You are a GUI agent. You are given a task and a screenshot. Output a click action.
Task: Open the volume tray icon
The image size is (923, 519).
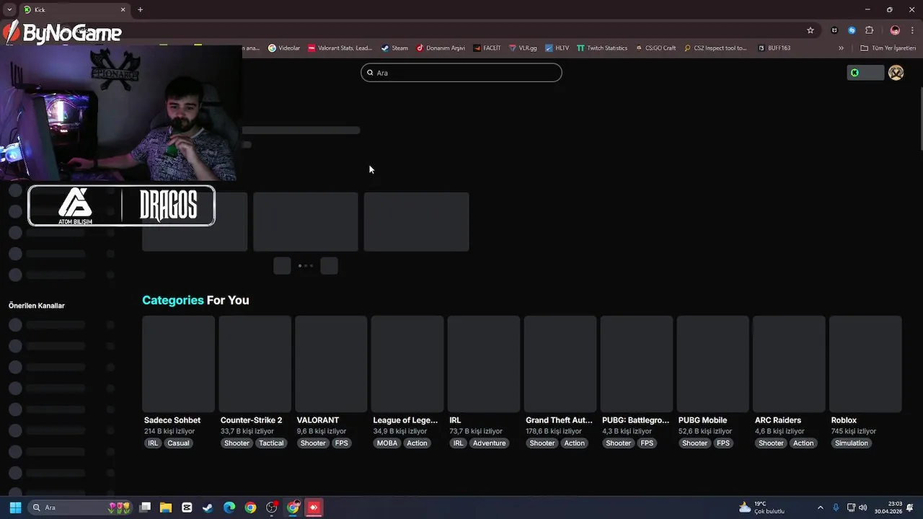click(x=862, y=507)
